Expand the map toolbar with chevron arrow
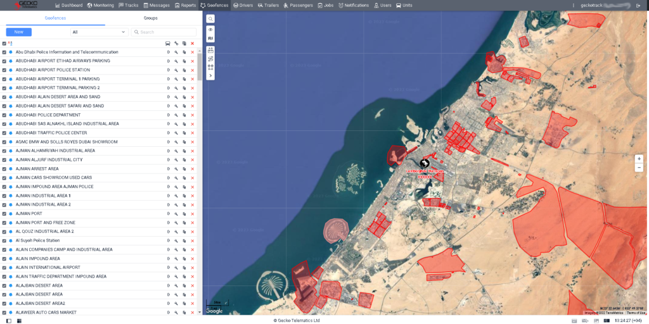Image resolution: width=649 pixels, height=324 pixels. [210, 75]
